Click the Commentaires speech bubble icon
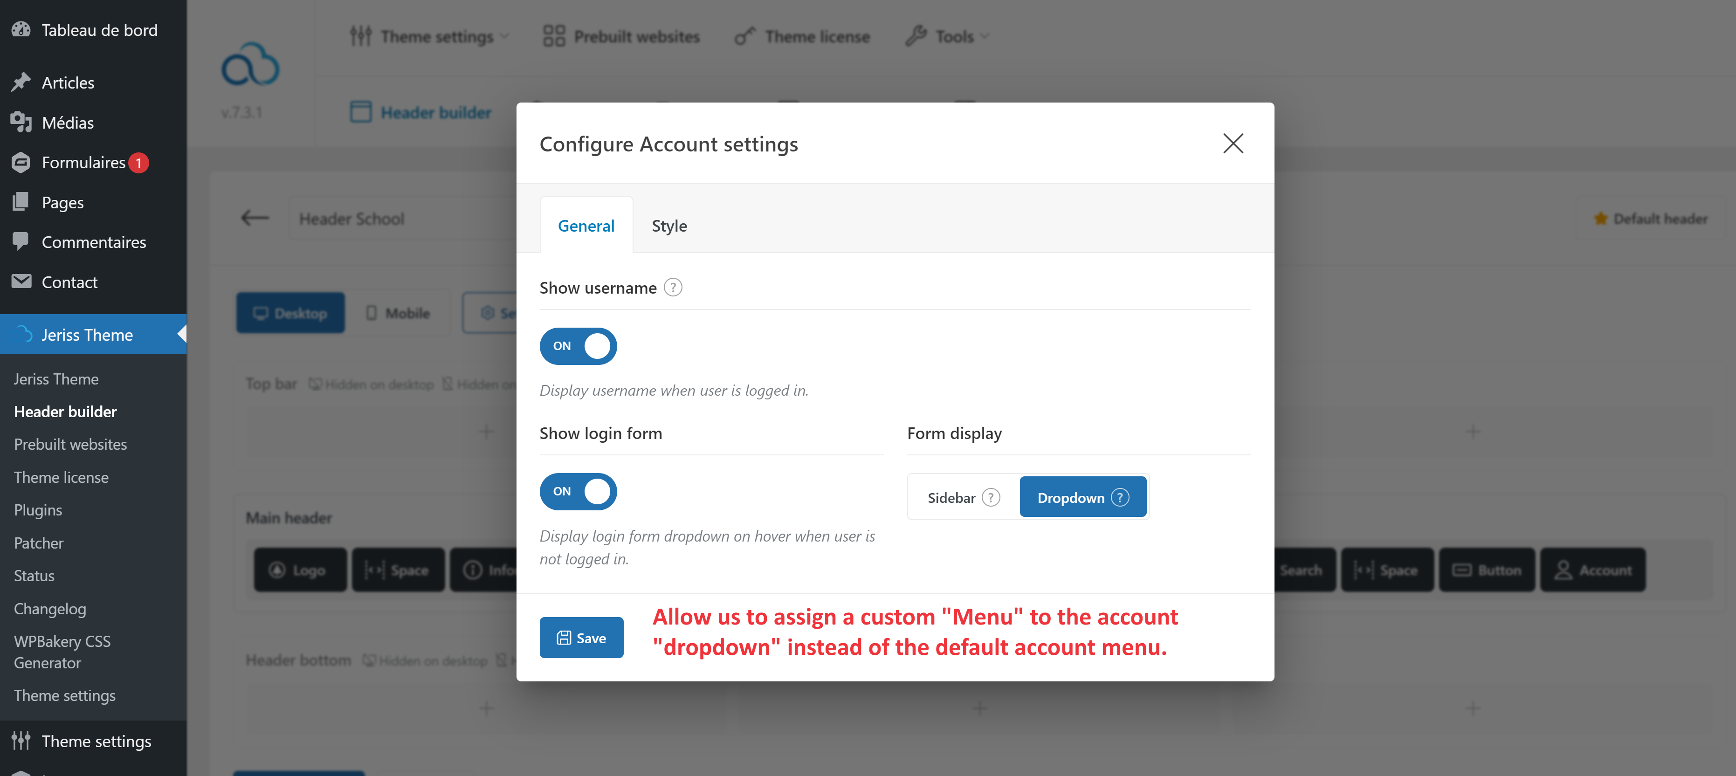The image size is (1736, 776). point(21,241)
